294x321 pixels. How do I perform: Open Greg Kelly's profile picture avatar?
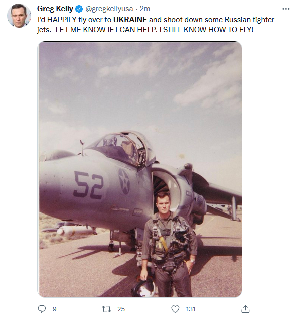tap(19, 16)
